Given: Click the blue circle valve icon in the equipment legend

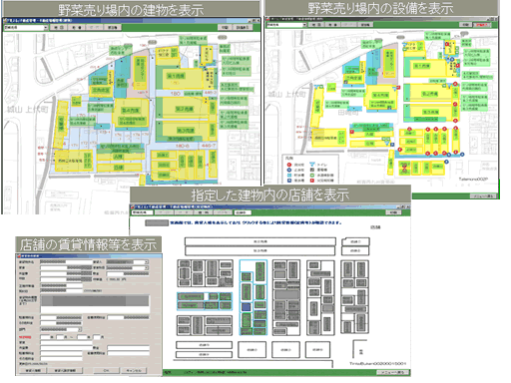Looking at the screenshot, I should (x=289, y=170).
